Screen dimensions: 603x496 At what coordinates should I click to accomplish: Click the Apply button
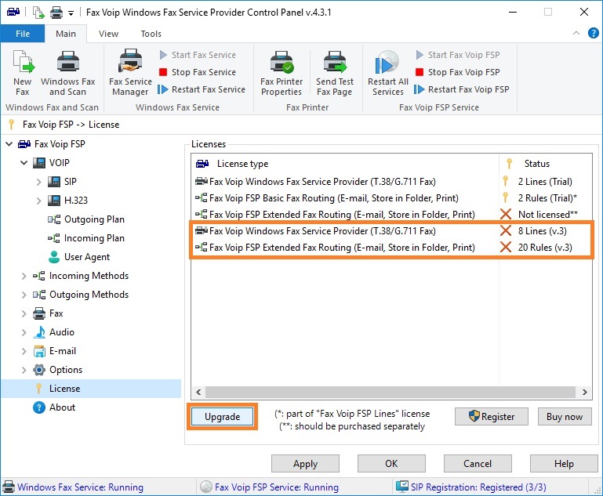305,464
